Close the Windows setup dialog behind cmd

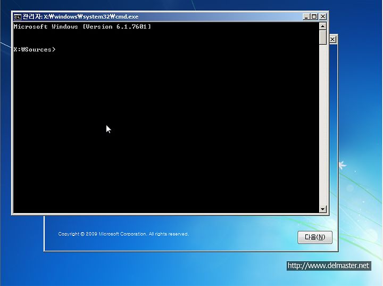tap(332, 39)
